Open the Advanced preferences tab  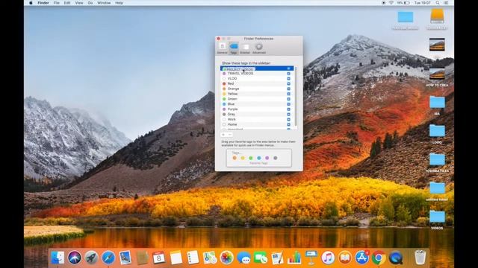(259, 48)
